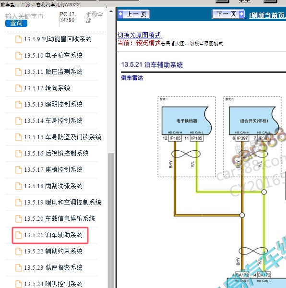Open 13.5.16 后视镜控制系统

point(56,154)
